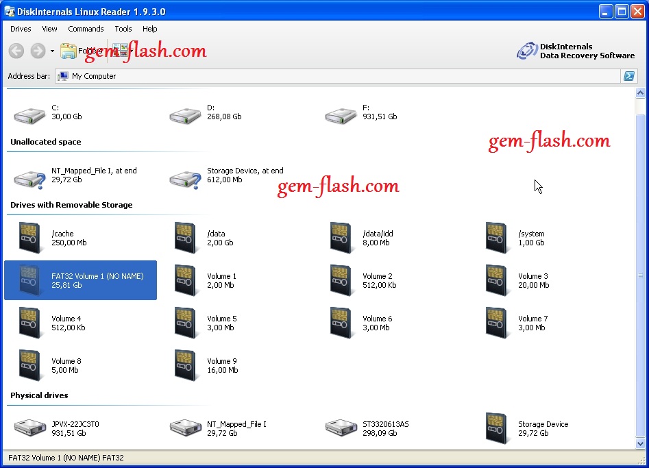Select FAT32 Volume 1 (NO NAME) icon

point(29,280)
